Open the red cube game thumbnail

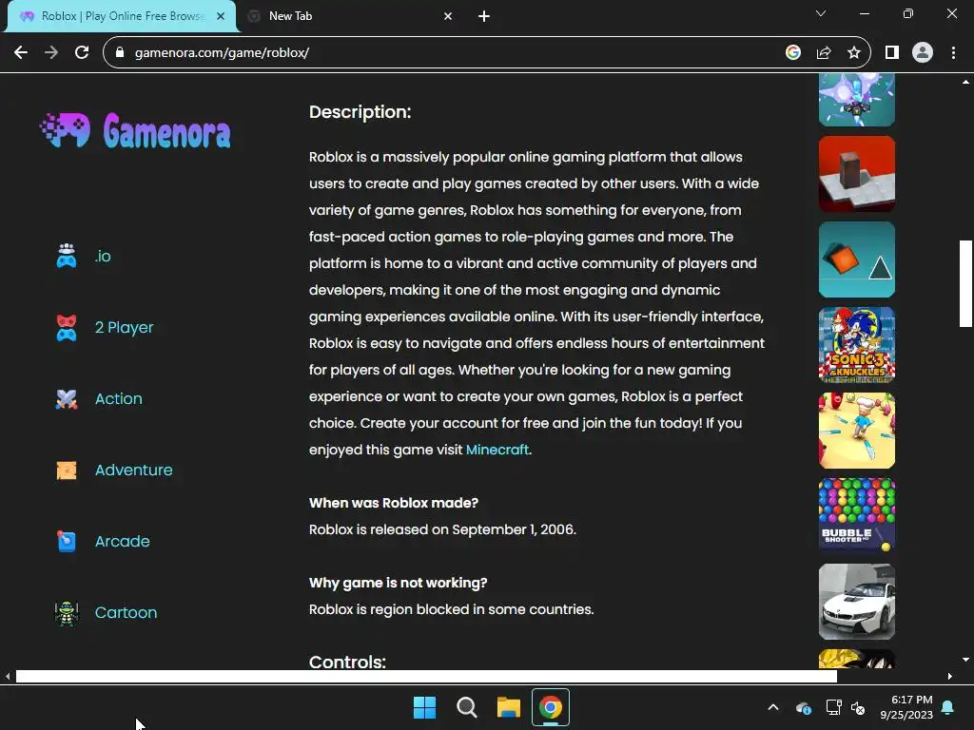point(857,174)
